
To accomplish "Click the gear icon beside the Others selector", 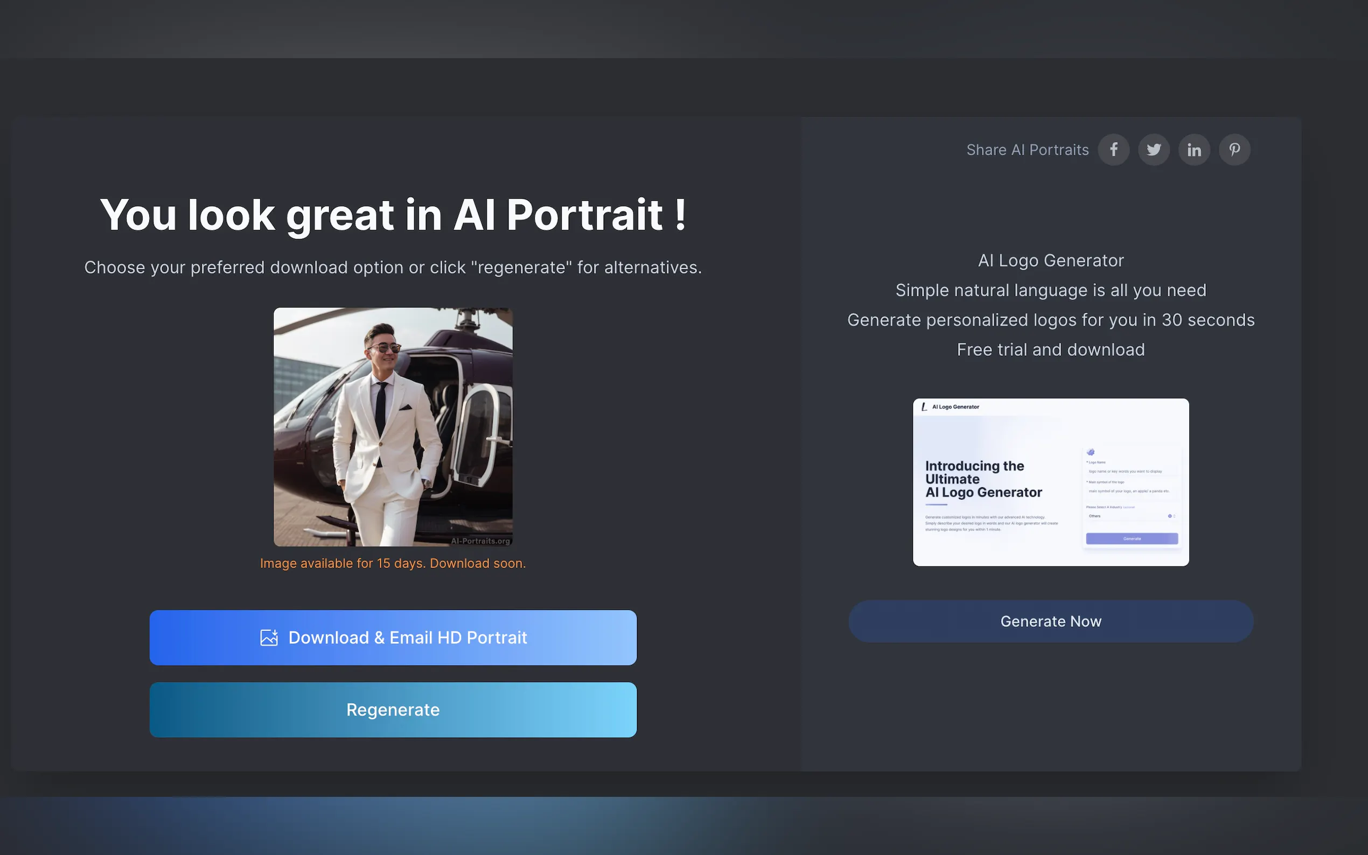I will pos(1170,516).
